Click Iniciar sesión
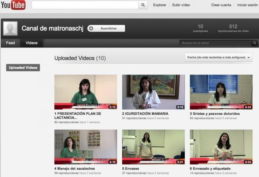This screenshot has height=177, width=259. pos(247,5)
